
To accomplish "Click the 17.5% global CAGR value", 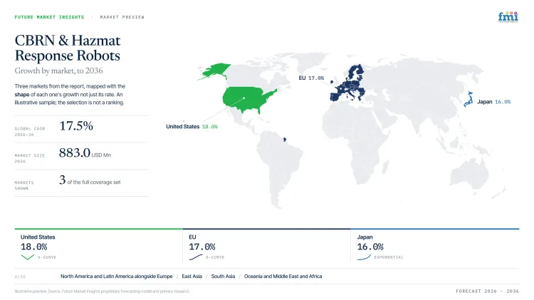I will click(x=76, y=126).
